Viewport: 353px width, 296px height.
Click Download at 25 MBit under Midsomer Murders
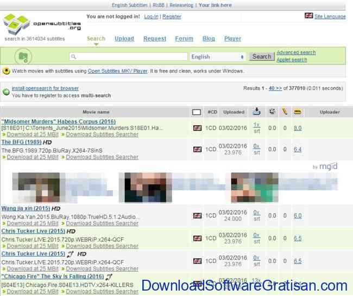point(33,134)
